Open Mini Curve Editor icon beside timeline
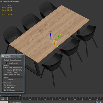103x103 pixels. point(3,99)
